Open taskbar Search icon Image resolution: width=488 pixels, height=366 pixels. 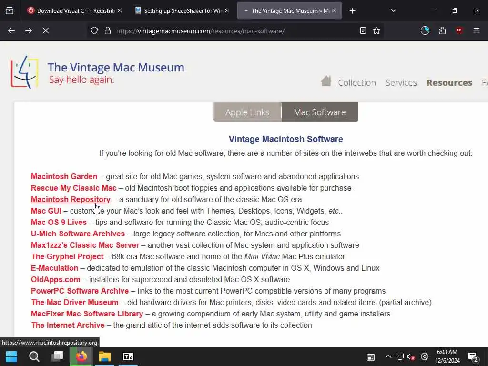(x=34, y=356)
